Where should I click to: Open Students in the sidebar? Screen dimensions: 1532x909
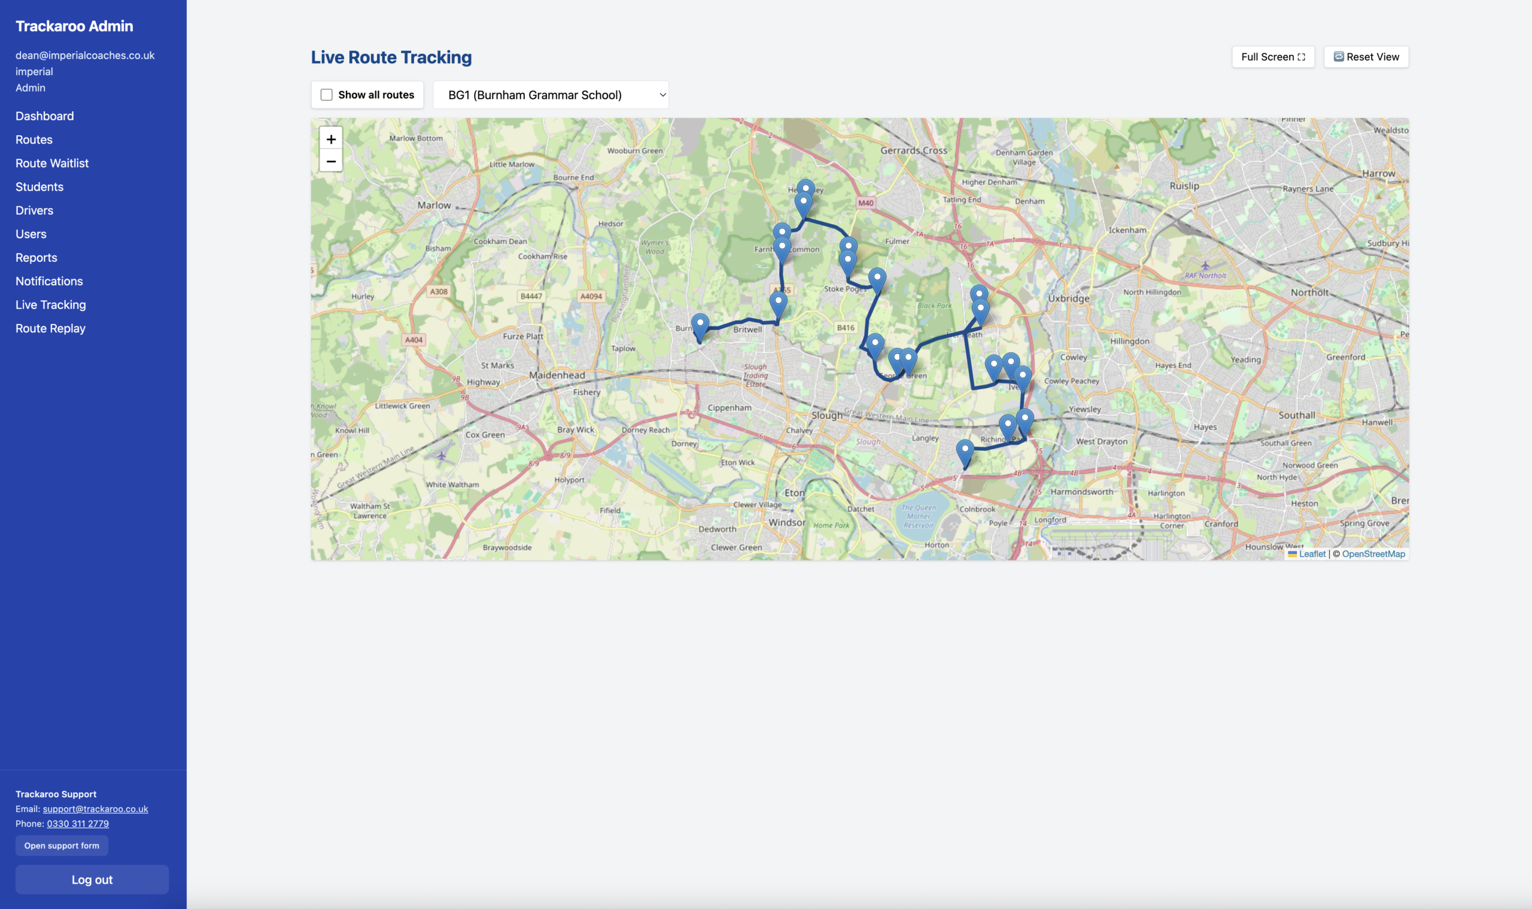point(39,187)
